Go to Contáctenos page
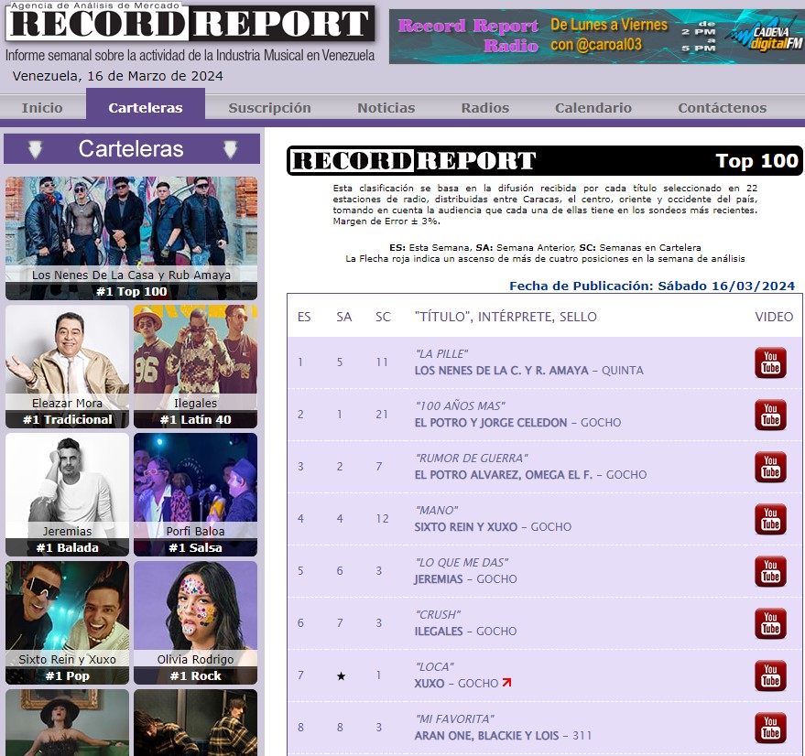This screenshot has width=805, height=756. [x=722, y=108]
